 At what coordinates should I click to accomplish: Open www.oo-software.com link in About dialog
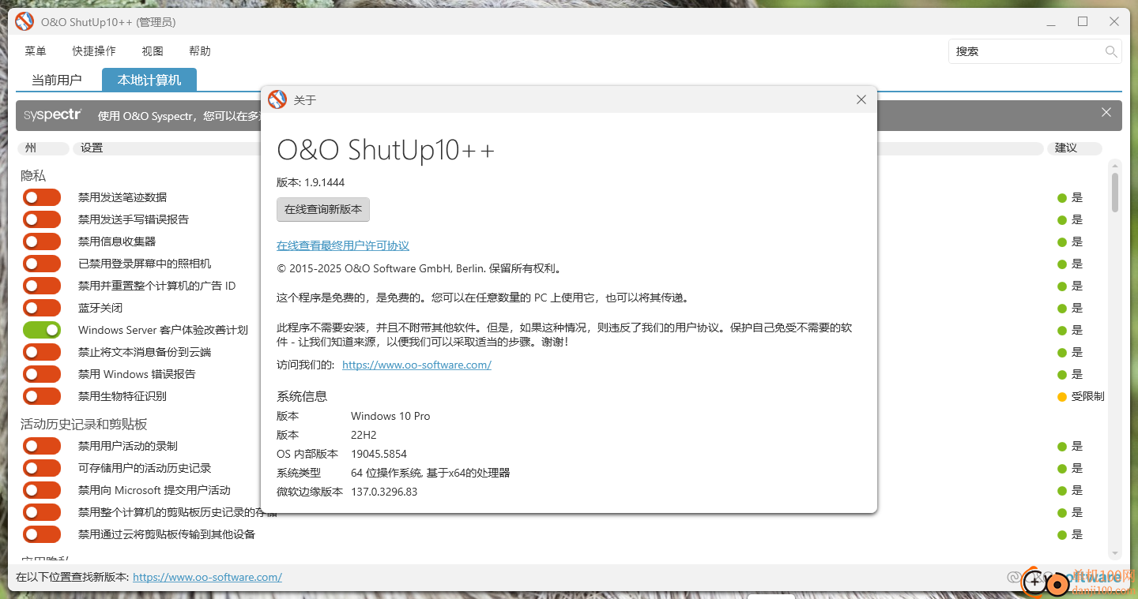pos(416,365)
